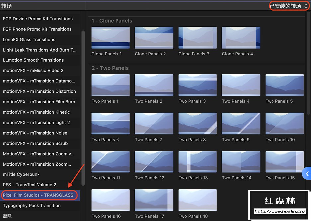Select Pixel Film Studios - TRANSGLASS category
The height and width of the screenshot is (221, 311).
(x=40, y=195)
